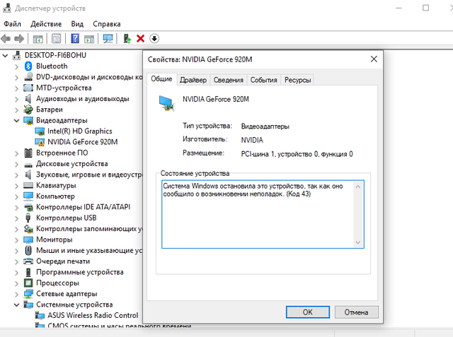Viewport: 453px width, 337px height.
Task: Show the console tree pane icon
Action: pos(38,38)
